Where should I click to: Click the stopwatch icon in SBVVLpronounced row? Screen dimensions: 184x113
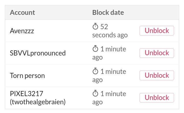pos(95,49)
